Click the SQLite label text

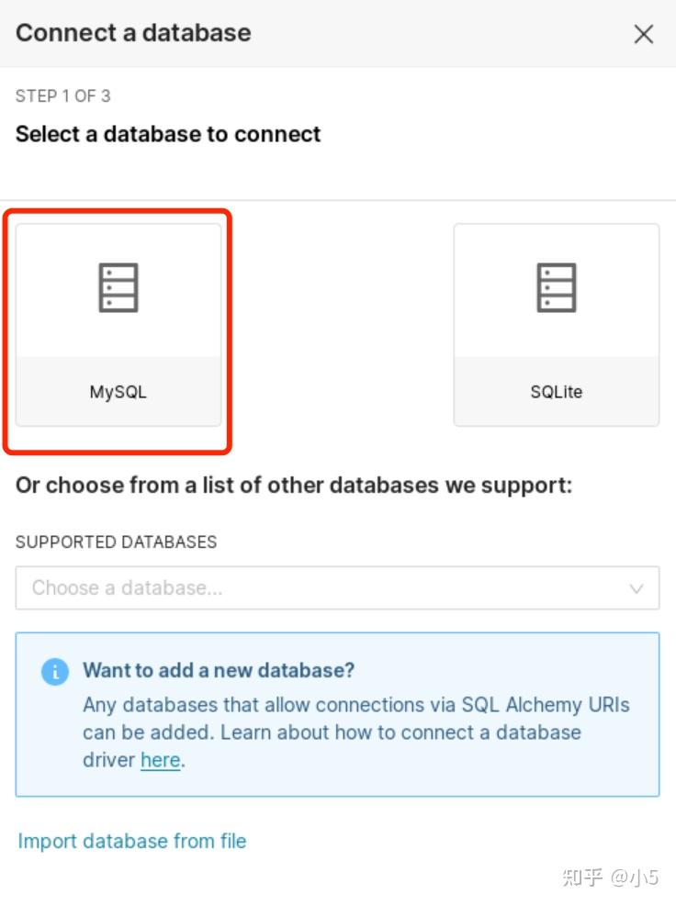click(x=556, y=392)
